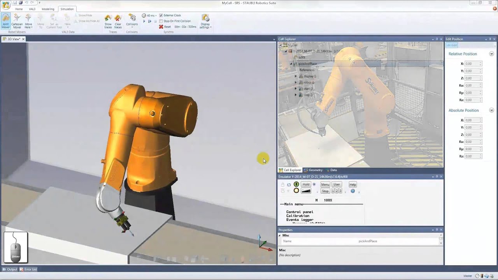Open the Output tab at bottom
The height and width of the screenshot is (280, 498).
pos(10,269)
